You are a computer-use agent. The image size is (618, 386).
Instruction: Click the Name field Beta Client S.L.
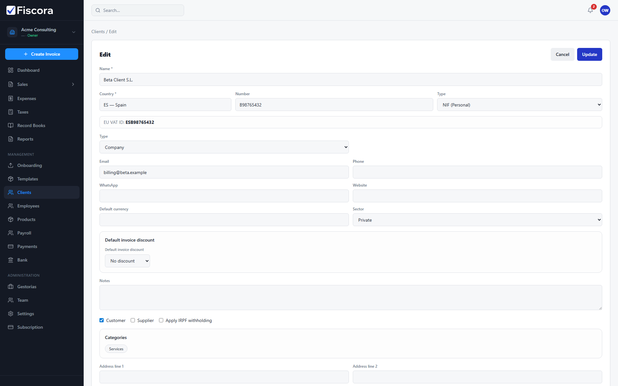(351, 80)
